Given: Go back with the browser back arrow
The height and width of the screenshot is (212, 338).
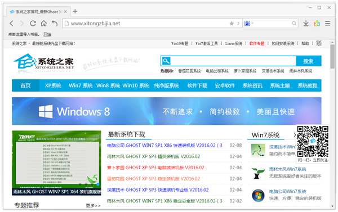Looking at the screenshot, I should (12, 23).
